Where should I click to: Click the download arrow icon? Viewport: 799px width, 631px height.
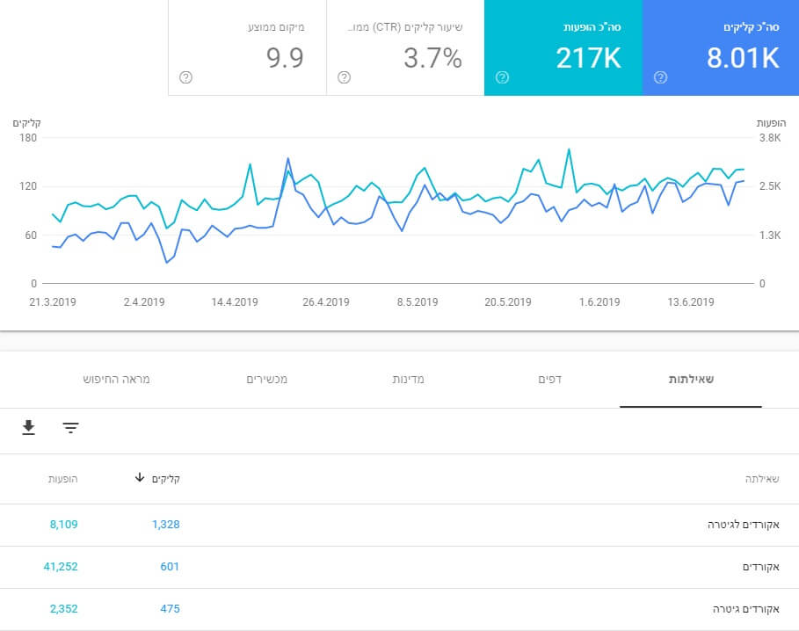[28, 428]
